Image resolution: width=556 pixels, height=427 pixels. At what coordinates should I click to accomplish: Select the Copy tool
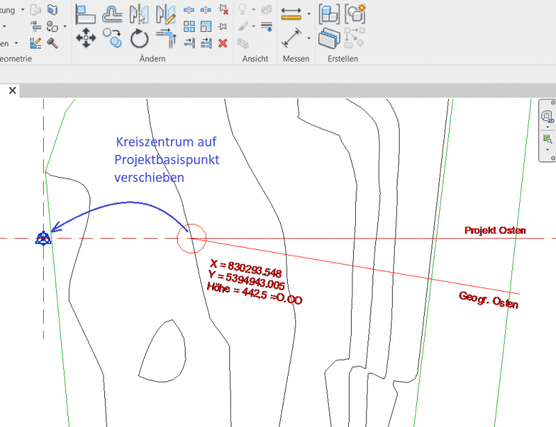[x=112, y=38]
